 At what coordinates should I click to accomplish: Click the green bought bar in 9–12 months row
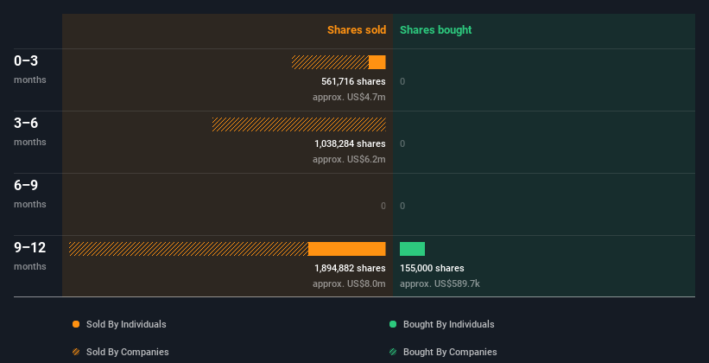click(413, 249)
